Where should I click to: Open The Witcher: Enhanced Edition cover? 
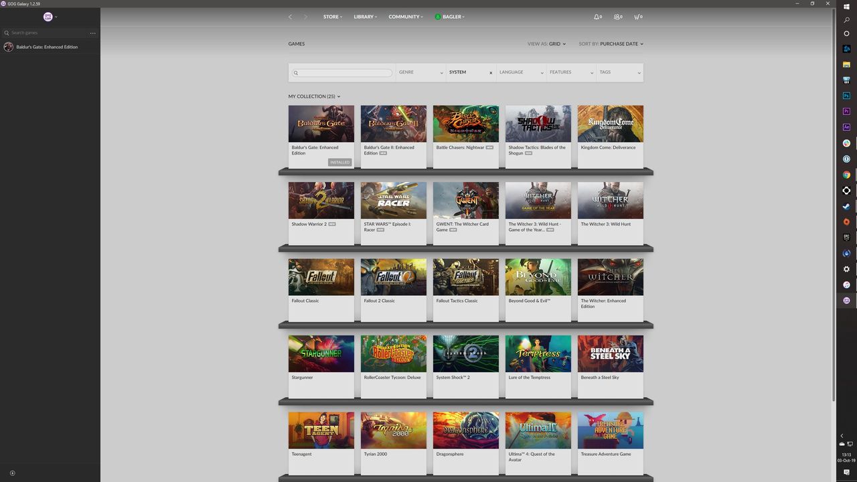pos(611,277)
